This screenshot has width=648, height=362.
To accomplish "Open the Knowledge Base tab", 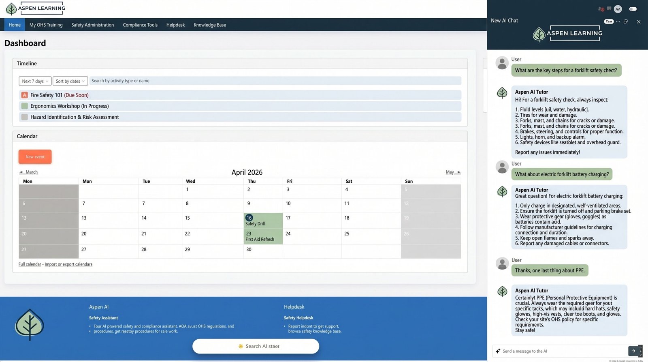I will [x=209, y=25].
